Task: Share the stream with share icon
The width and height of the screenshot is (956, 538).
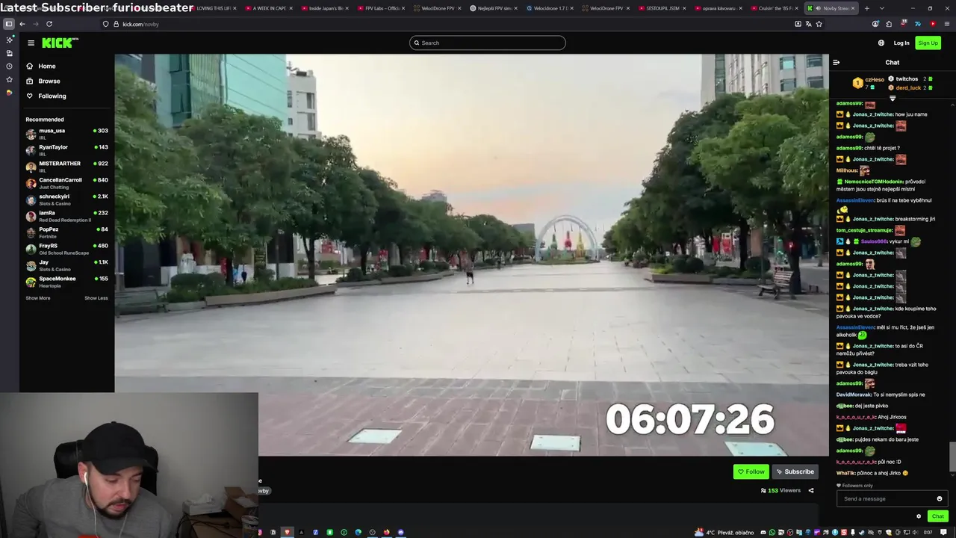Action: click(x=810, y=491)
